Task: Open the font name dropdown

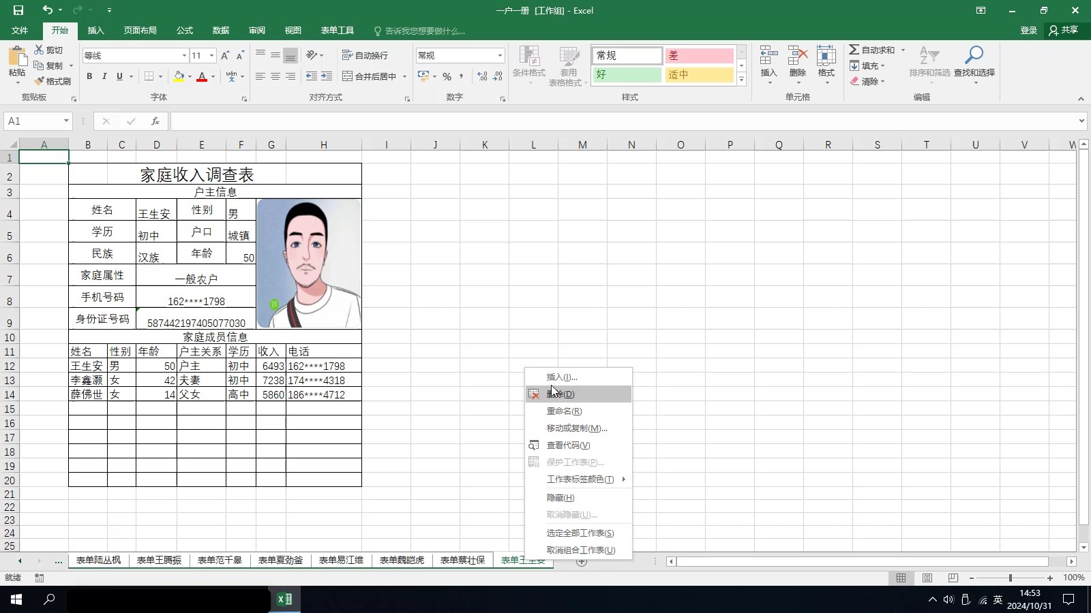Action: point(183,55)
